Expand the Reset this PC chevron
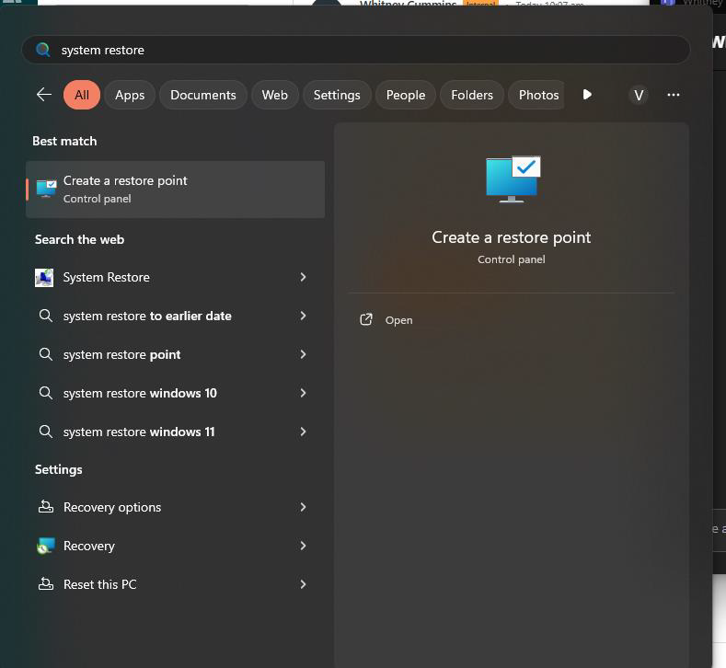The height and width of the screenshot is (668, 726). pyautogui.click(x=303, y=584)
